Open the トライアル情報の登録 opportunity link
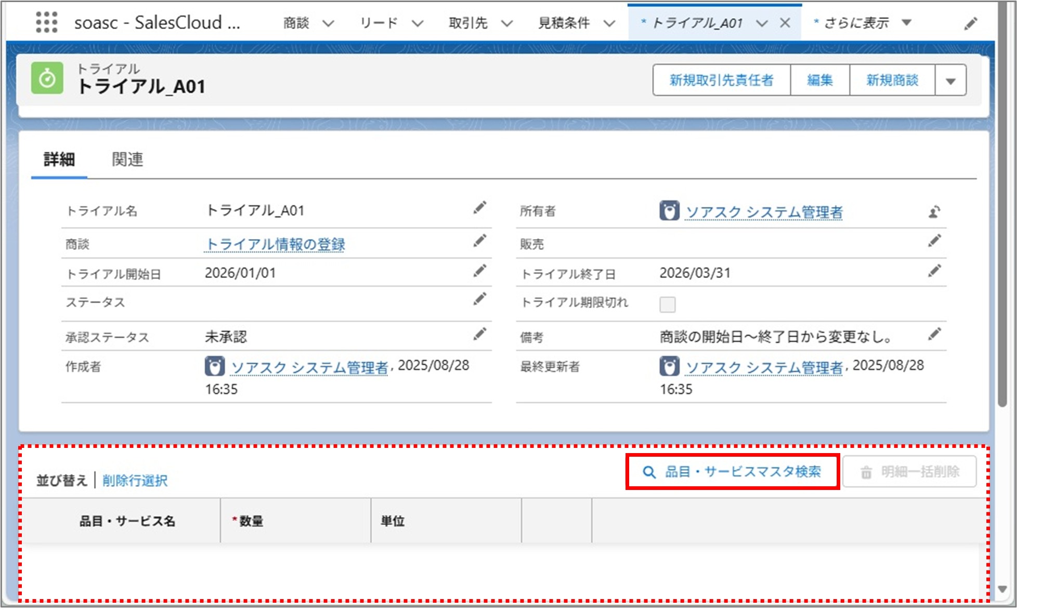The height and width of the screenshot is (610, 1054). [x=275, y=244]
